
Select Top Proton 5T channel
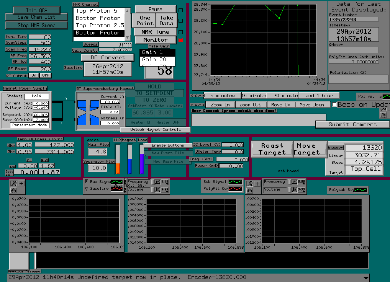click(x=99, y=11)
